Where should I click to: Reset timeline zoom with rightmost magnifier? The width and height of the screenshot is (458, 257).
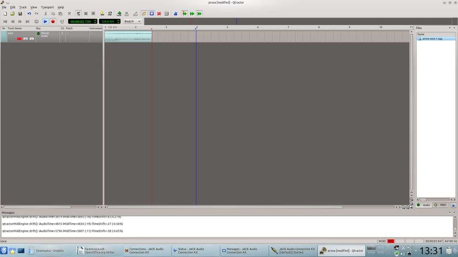411,207
